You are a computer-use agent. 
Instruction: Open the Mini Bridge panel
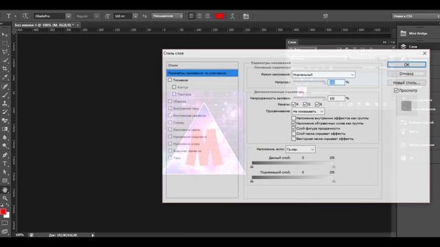414,34
